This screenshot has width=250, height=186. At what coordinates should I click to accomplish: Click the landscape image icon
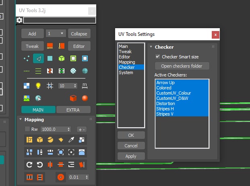point(27,98)
